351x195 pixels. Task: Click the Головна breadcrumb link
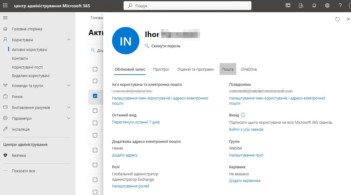pos(97,18)
